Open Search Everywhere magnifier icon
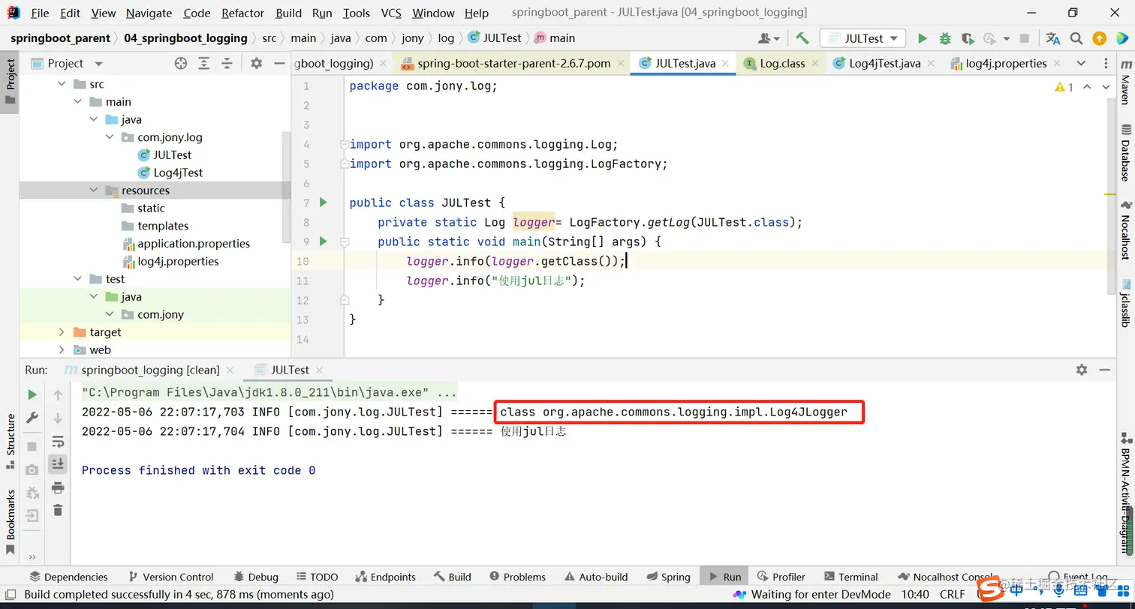Viewport: 1135px width, 609px height. pos(1076,38)
